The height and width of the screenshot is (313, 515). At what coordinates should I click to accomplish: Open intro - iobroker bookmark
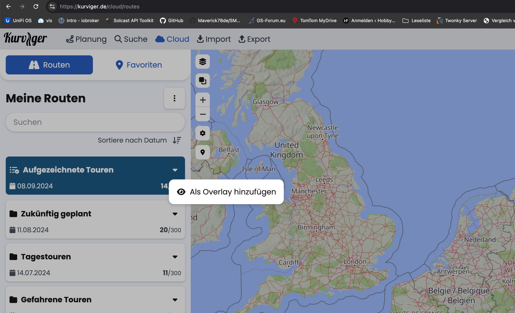tap(79, 20)
